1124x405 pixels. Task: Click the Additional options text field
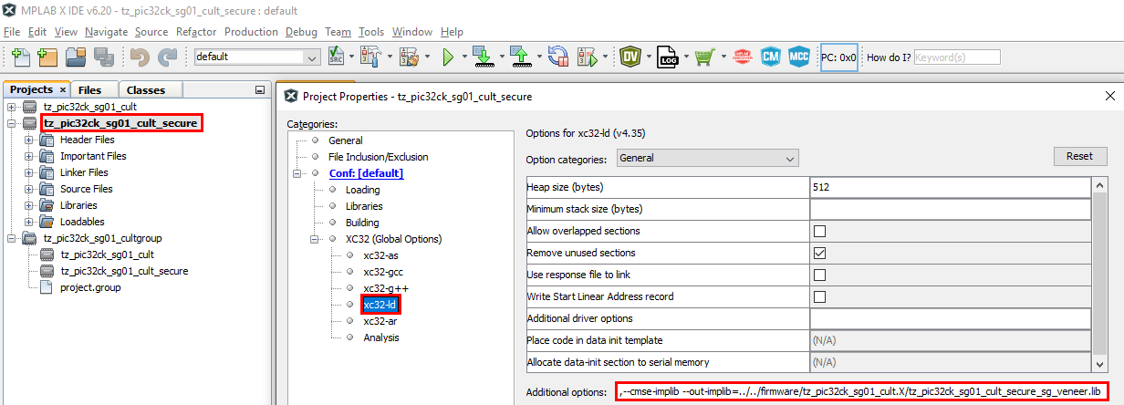[862, 392]
